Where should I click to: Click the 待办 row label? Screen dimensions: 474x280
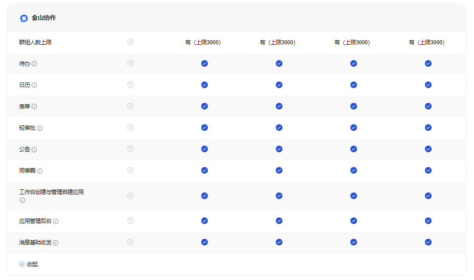25,64
